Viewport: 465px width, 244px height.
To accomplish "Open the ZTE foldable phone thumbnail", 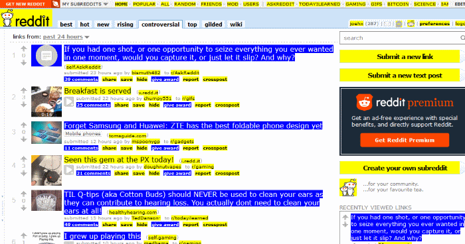I will pyautogui.click(x=46, y=133).
